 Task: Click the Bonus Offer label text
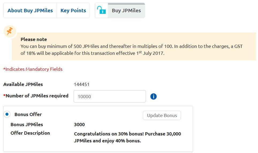pos(28,114)
